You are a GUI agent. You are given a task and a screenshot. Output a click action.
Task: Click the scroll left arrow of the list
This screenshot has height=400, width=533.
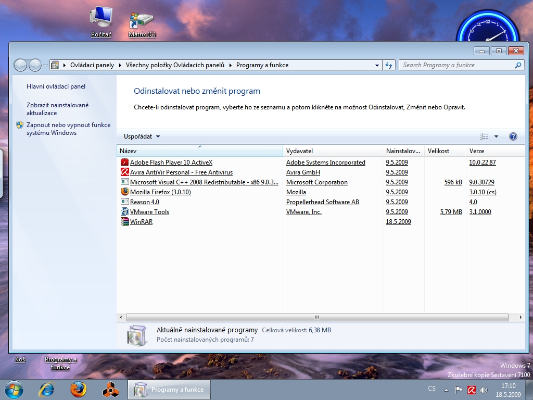(121, 317)
